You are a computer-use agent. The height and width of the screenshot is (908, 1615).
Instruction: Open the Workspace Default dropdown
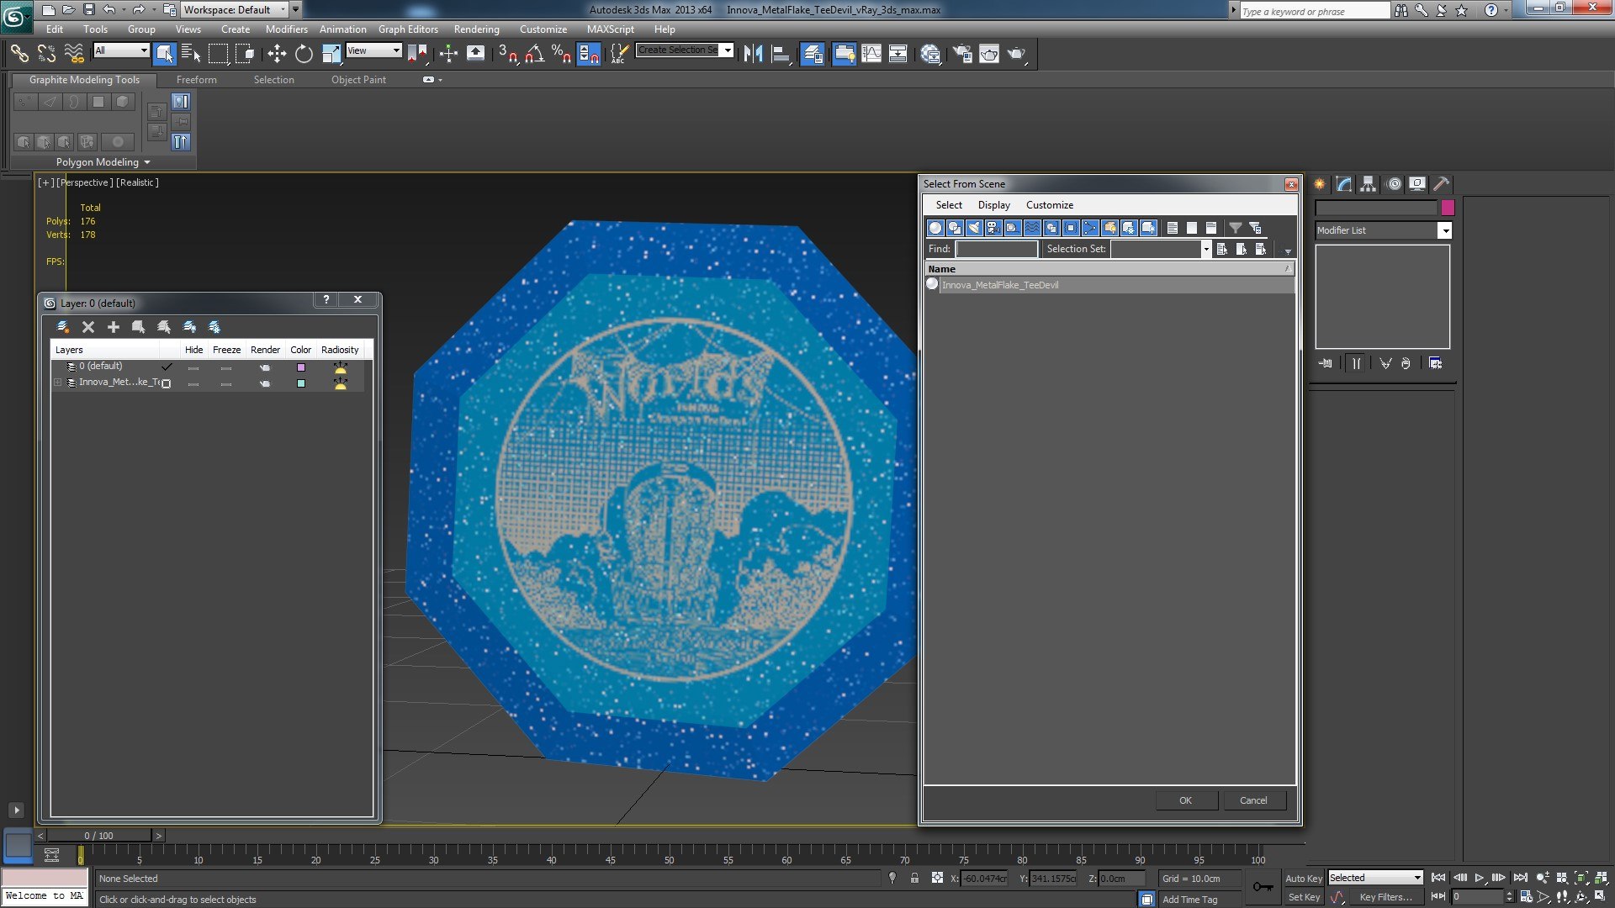[235, 10]
